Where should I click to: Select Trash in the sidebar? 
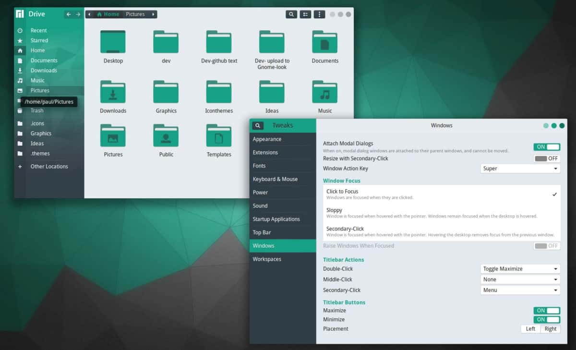(38, 110)
